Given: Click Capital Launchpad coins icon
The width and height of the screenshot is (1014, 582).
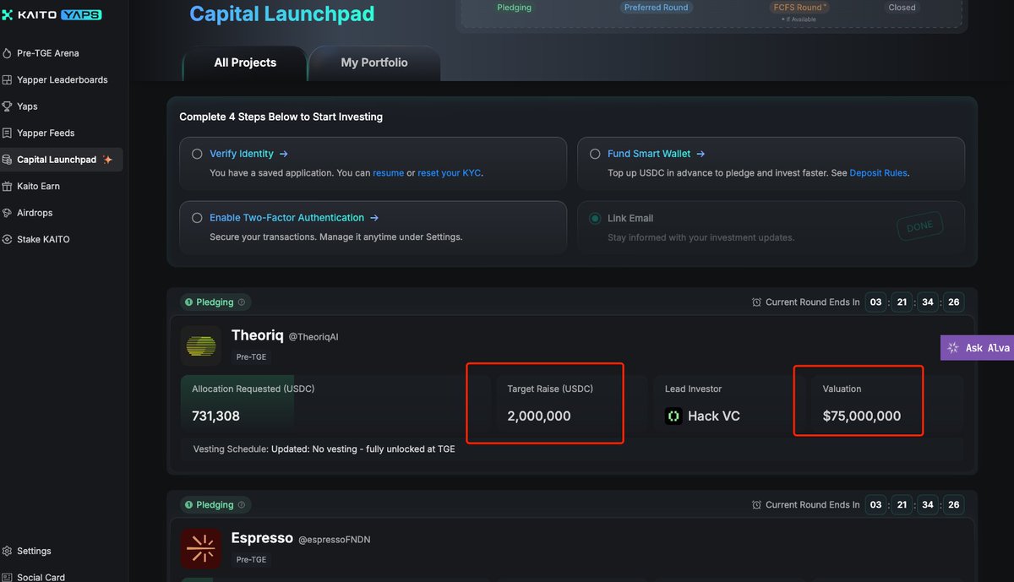Looking at the screenshot, I should pyautogui.click(x=8, y=160).
